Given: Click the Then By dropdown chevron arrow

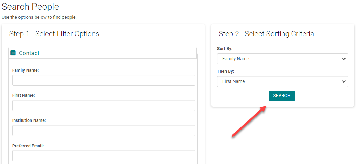Looking at the screenshot, I should click(343, 81).
